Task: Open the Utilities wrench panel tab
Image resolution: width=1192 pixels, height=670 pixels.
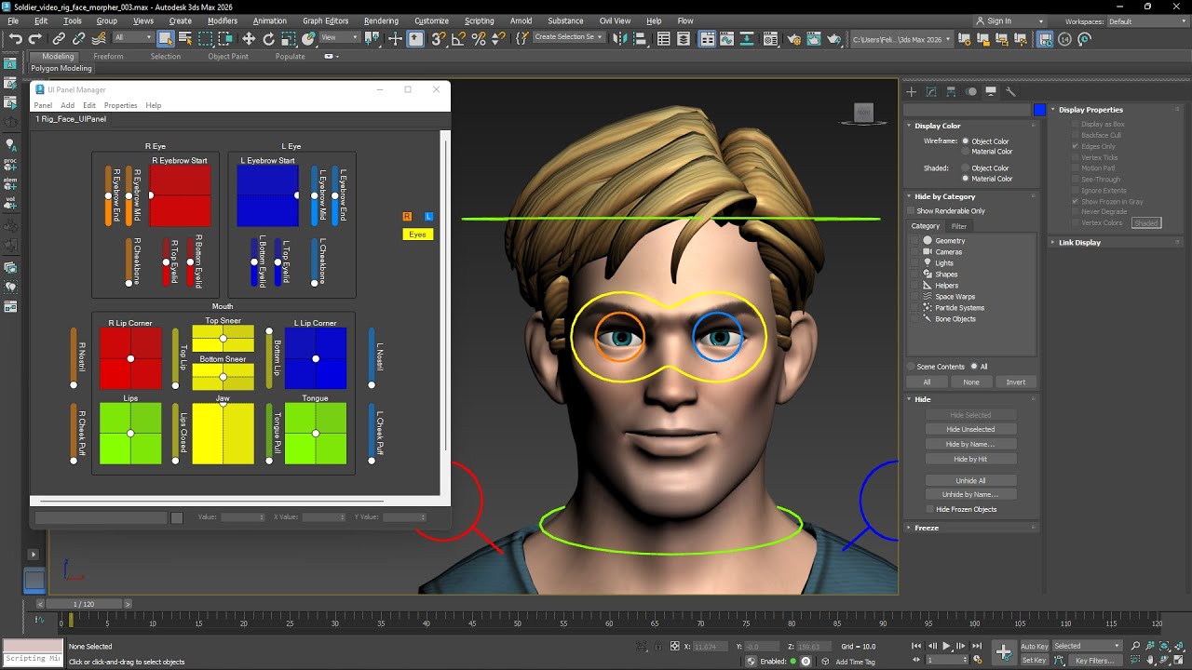Action: 1011,91
